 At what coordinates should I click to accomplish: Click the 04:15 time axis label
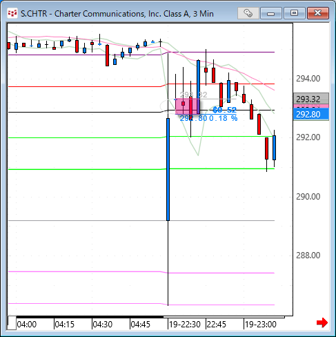pos(65,325)
